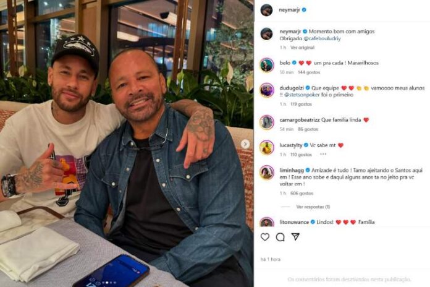Open the comment bubble icon
Screen dimensions: 430x287
[x=280, y=237]
